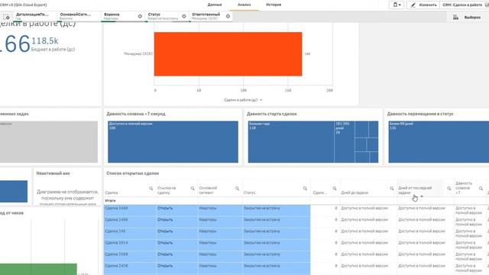This screenshot has width=489, height=275.
Task: Search in the Давность созвона column
Action: coord(481,189)
